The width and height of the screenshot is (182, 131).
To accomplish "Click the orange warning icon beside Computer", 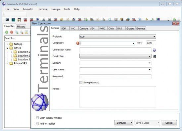I will (78, 43).
